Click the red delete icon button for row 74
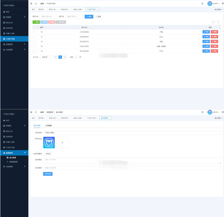The image size is (224, 217). (x=214, y=51)
